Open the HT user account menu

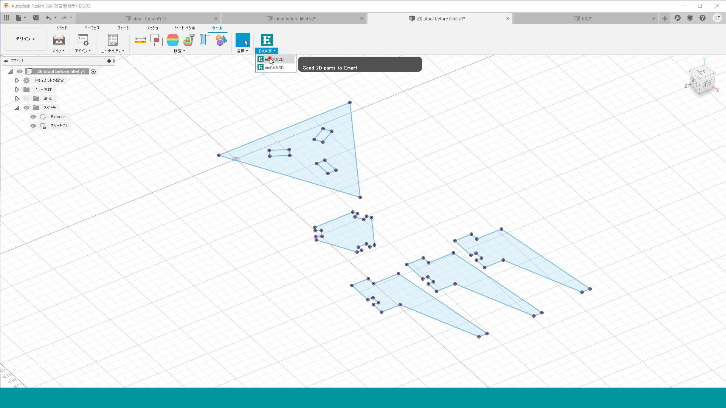(717, 18)
